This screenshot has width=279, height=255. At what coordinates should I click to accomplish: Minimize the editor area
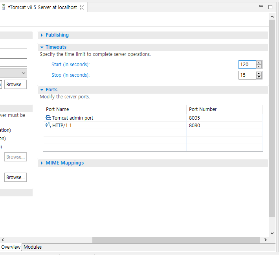(x=261, y=6)
